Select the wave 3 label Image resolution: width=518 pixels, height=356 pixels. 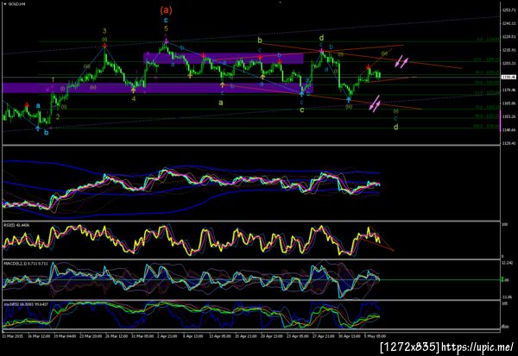pos(104,31)
